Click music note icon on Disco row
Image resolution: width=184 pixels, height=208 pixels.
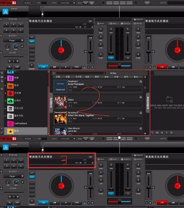140,97
